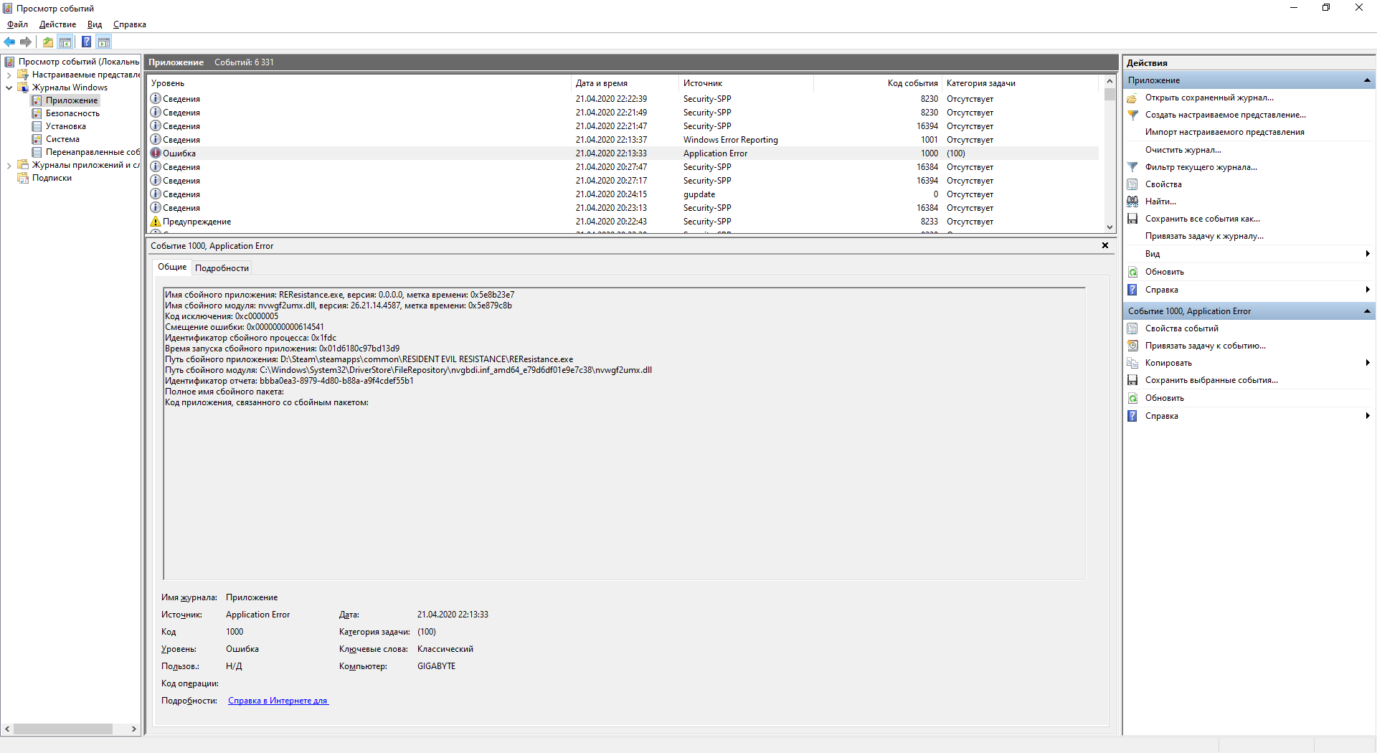The width and height of the screenshot is (1377, 753).
Task: Select the event at 21.04.2020 22:22:39
Action: click(x=623, y=99)
